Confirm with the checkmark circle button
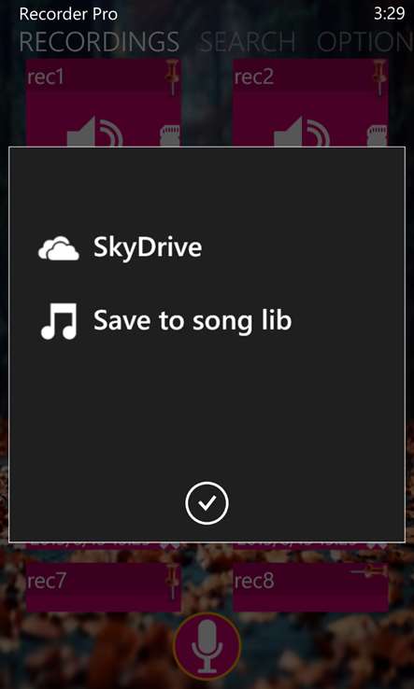The width and height of the screenshot is (414, 689). [207, 503]
